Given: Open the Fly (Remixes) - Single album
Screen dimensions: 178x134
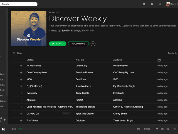Looking at the screenshot, I should click(124, 86).
